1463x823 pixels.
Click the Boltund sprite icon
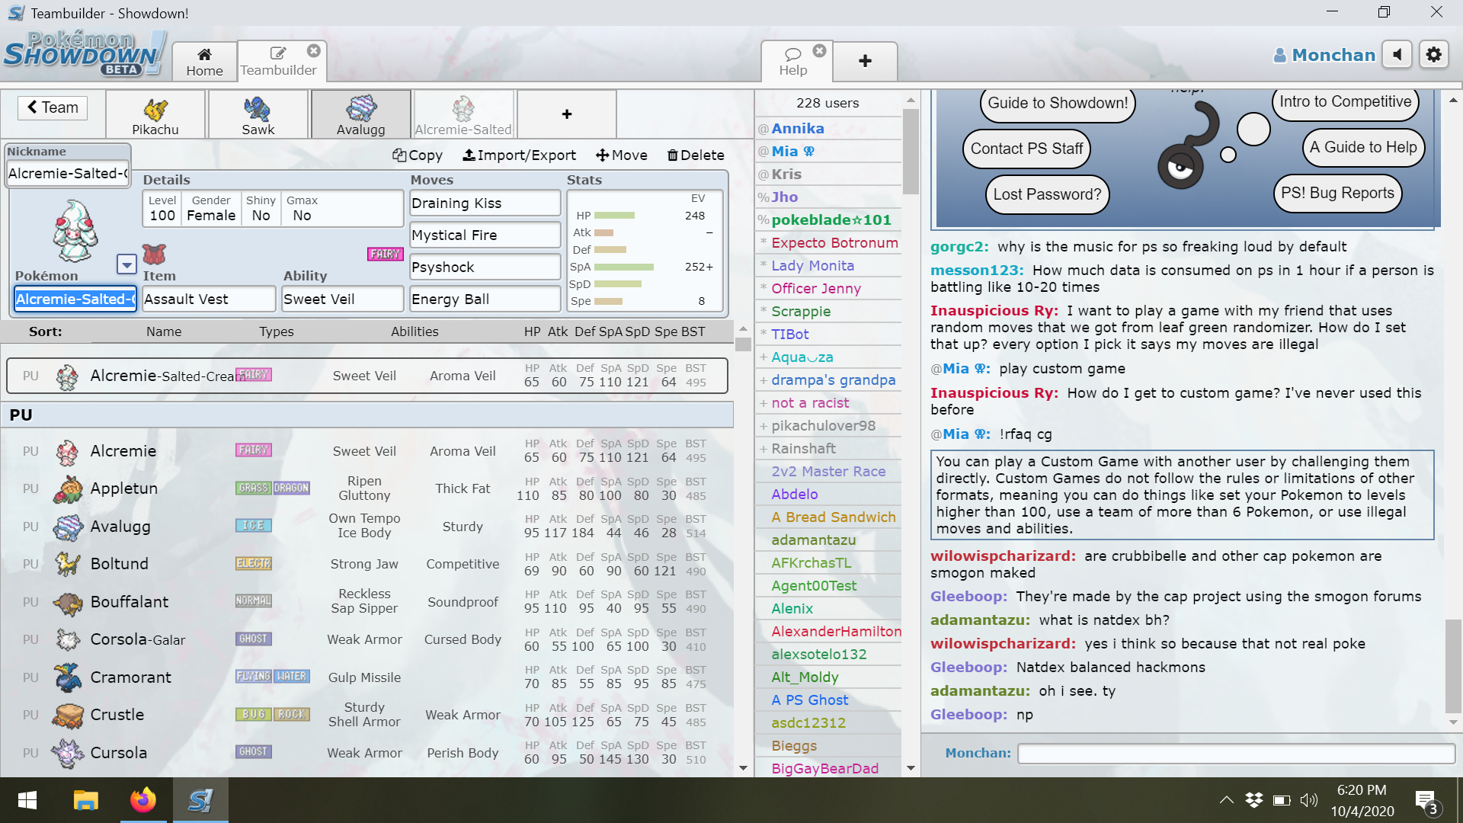click(67, 564)
